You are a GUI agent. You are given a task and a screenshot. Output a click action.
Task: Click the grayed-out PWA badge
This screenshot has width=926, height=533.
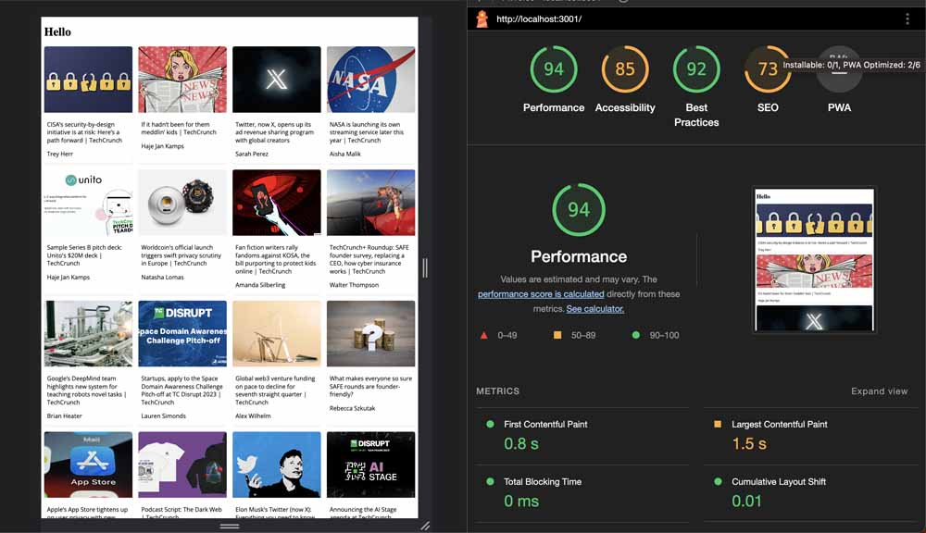tap(838, 68)
